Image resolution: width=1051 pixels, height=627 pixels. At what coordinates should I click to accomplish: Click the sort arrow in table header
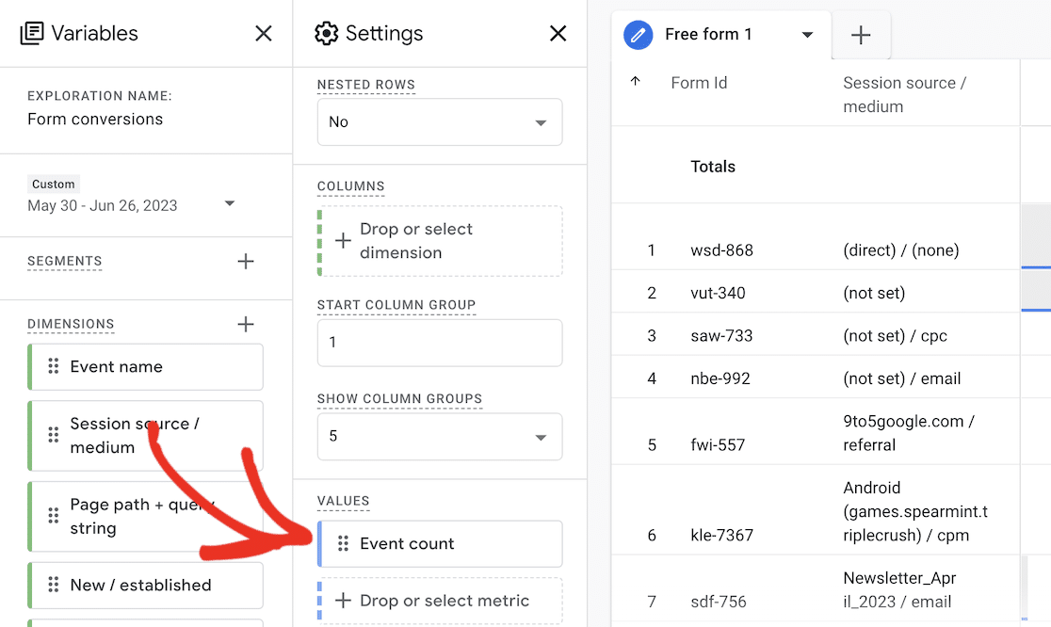(x=636, y=82)
